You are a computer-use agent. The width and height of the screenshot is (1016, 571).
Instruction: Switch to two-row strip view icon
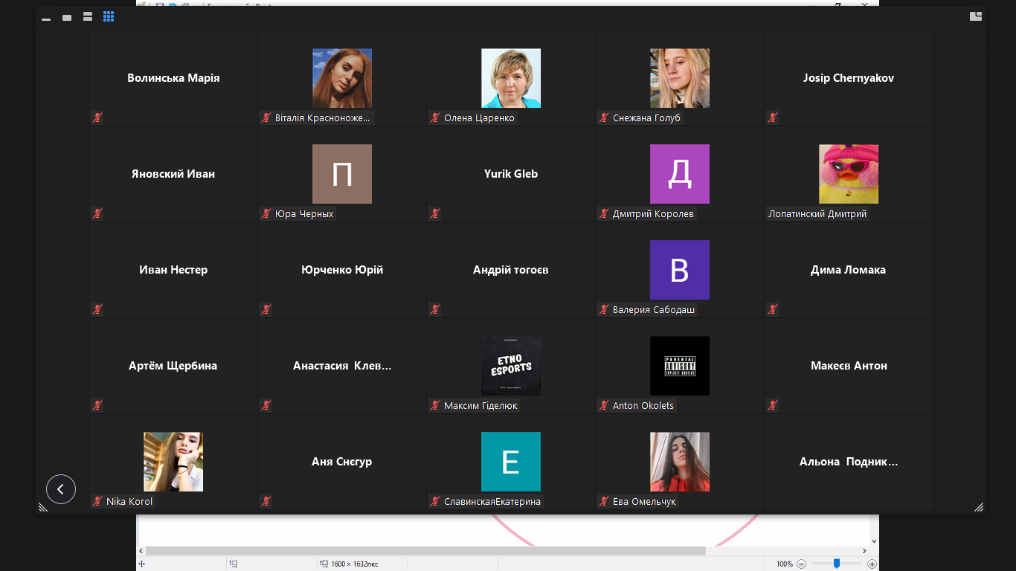point(88,17)
